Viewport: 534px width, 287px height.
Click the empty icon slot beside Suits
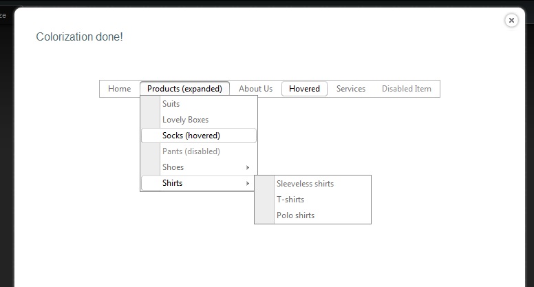click(x=150, y=104)
